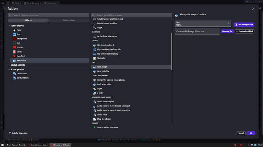This screenshot has height=147, width=263.
Task: Open the Windows Start menu
Action: (2, 145)
